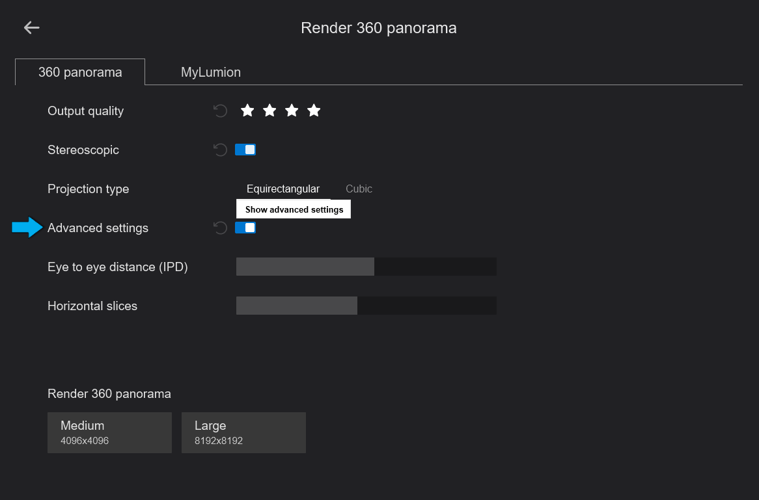This screenshot has height=500, width=759.
Task: Open the 360 panorama tab
Action: [80, 72]
